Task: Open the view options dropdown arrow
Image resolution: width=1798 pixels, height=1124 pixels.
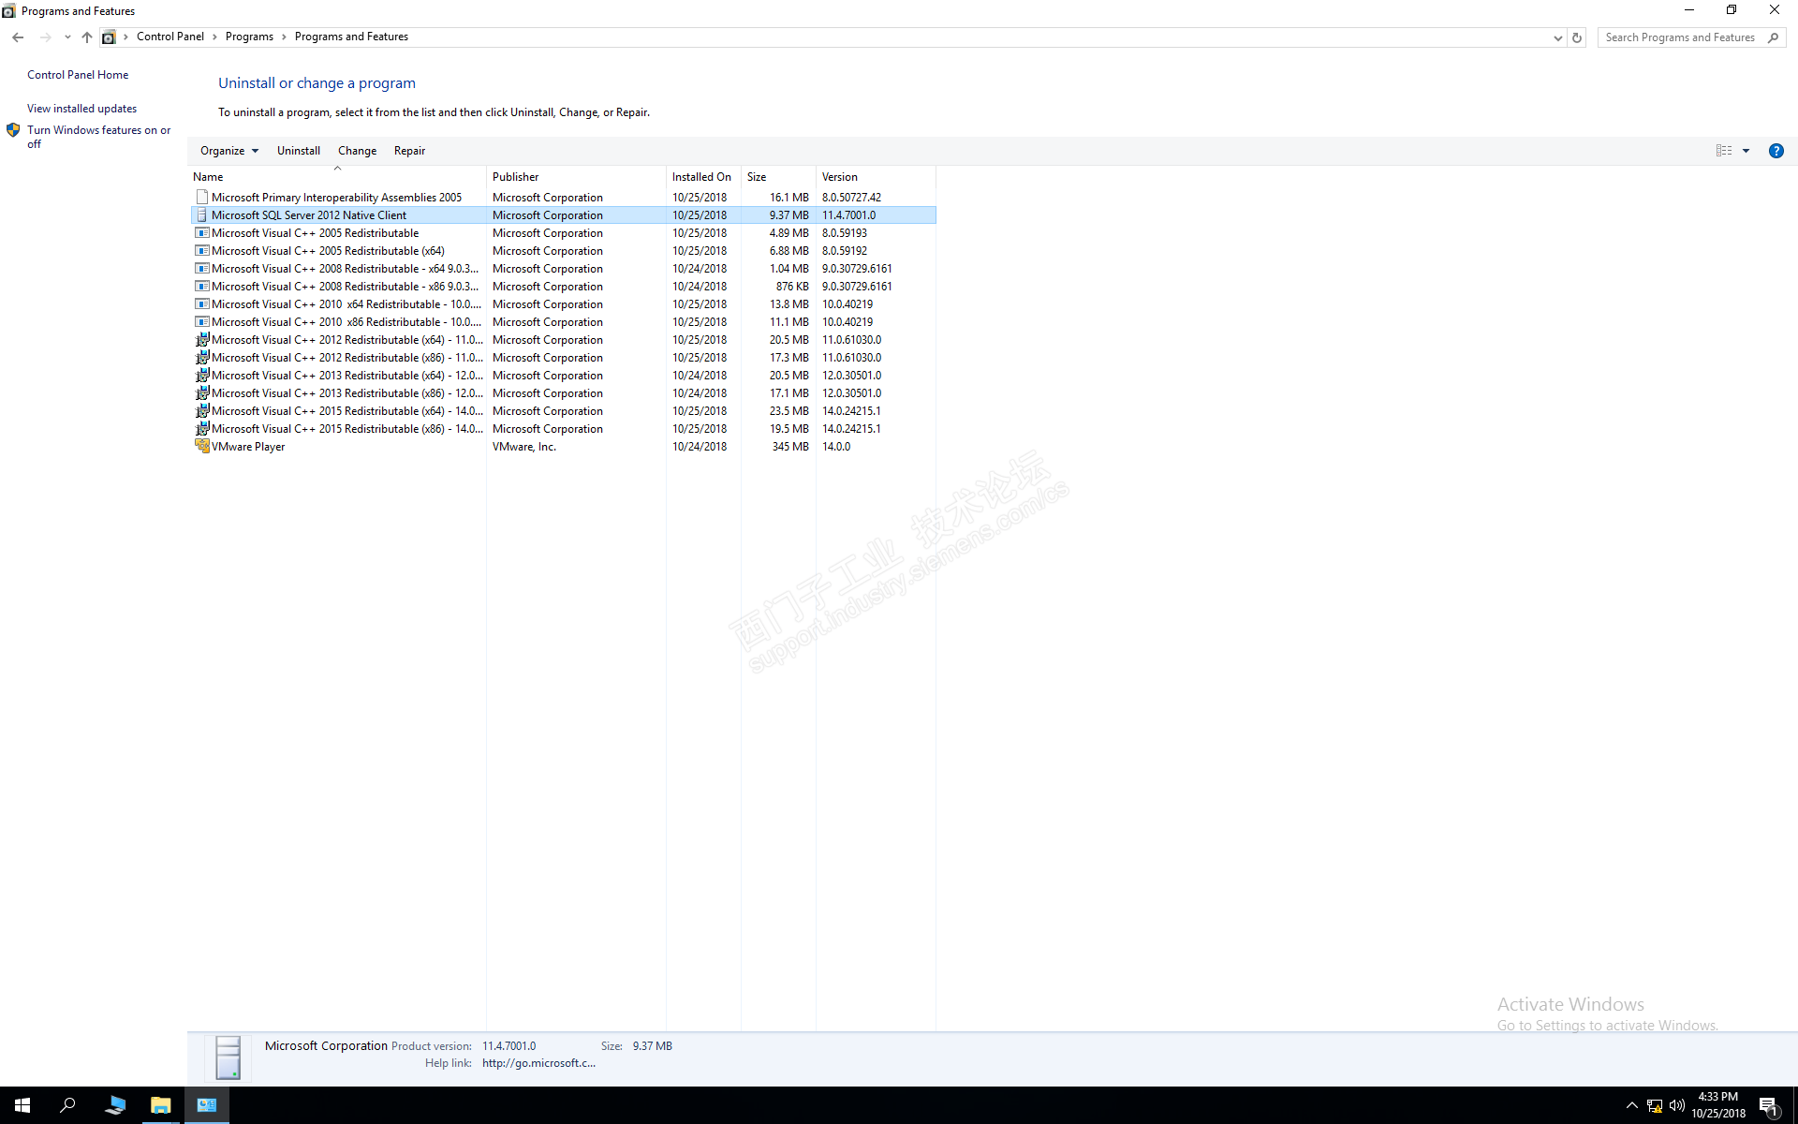Action: tap(1746, 151)
